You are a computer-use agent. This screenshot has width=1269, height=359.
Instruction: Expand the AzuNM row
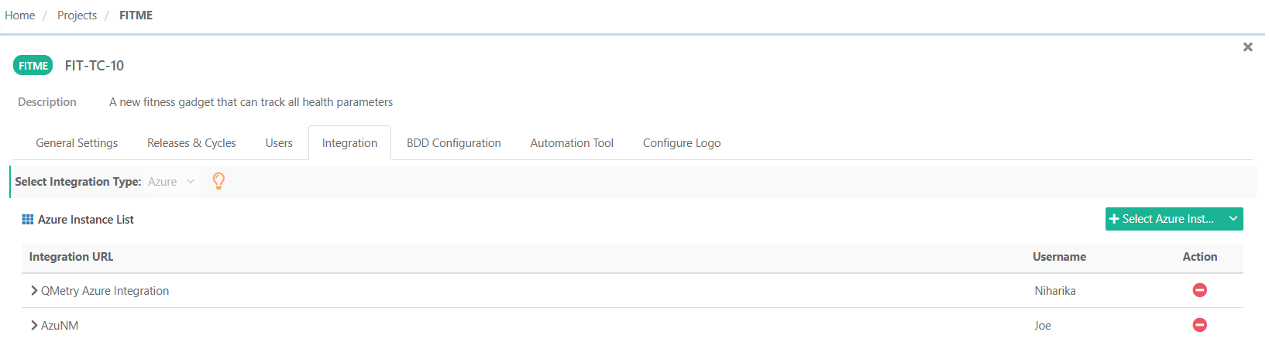pyautogui.click(x=34, y=326)
